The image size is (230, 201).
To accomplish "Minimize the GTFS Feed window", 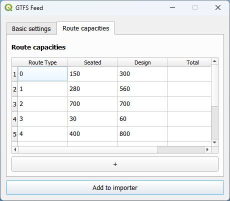I will click(172, 7).
